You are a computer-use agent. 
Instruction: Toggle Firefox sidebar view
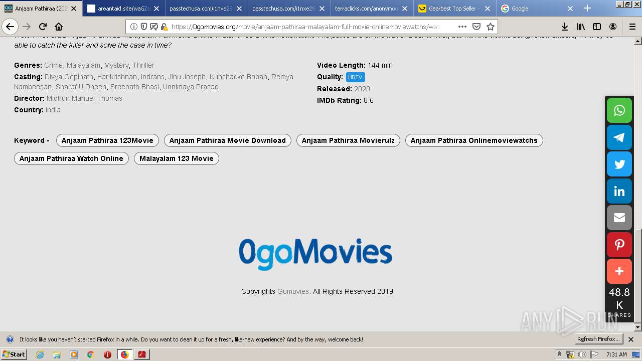pos(597,27)
